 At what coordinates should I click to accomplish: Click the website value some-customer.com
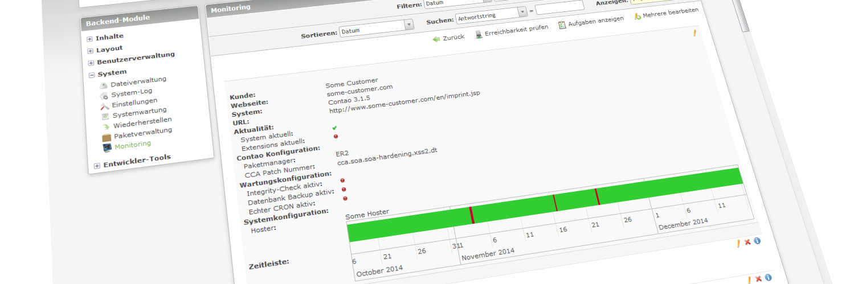point(359,90)
